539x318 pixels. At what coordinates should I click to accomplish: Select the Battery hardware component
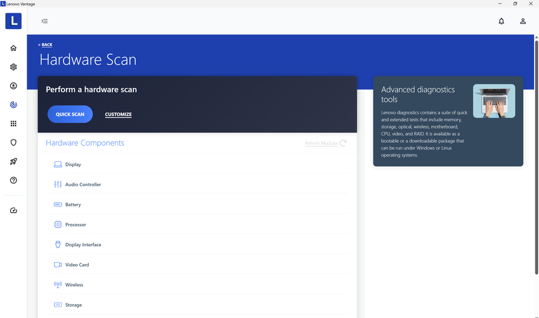[x=73, y=205]
